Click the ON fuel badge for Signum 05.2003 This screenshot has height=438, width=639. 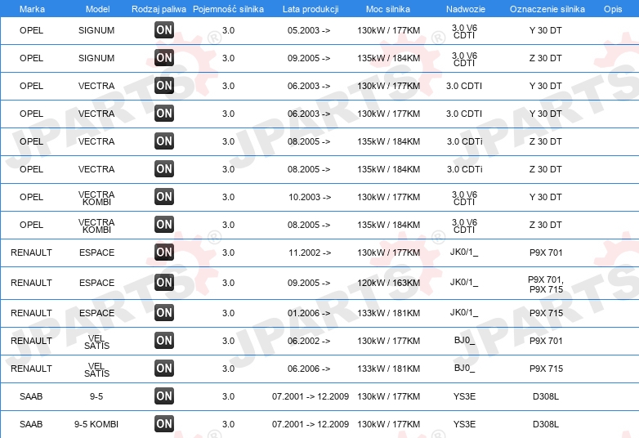pos(164,29)
